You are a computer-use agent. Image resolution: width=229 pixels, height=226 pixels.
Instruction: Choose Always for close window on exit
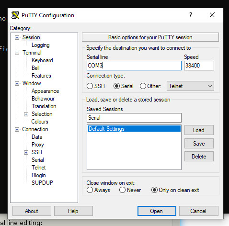tap(90, 190)
